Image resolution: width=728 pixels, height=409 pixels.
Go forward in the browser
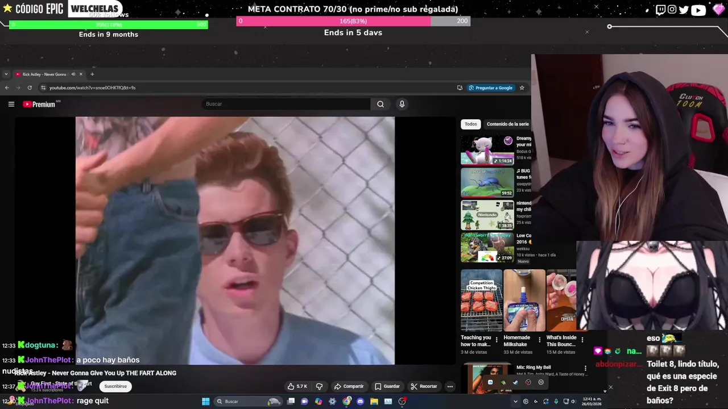pos(18,87)
